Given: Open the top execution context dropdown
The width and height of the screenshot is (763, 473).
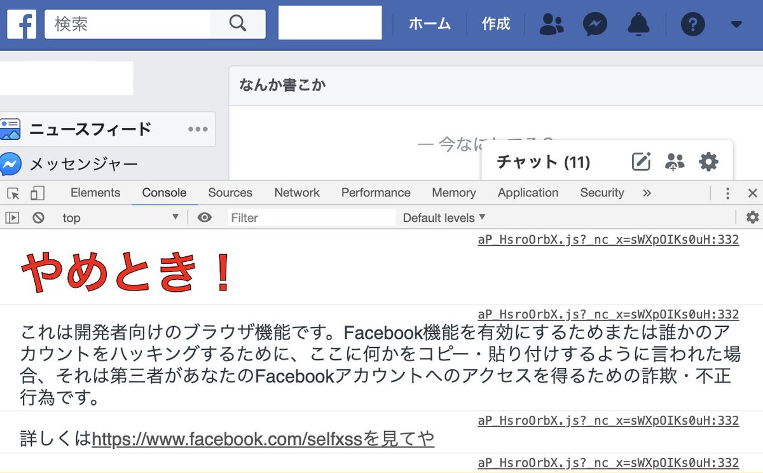Looking at the screenshot, I should 120,218.
